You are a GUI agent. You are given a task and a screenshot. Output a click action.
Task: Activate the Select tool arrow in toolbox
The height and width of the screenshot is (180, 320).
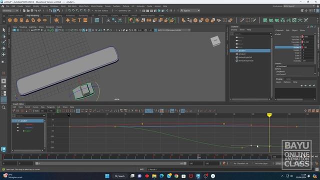[x=3, y=30]
